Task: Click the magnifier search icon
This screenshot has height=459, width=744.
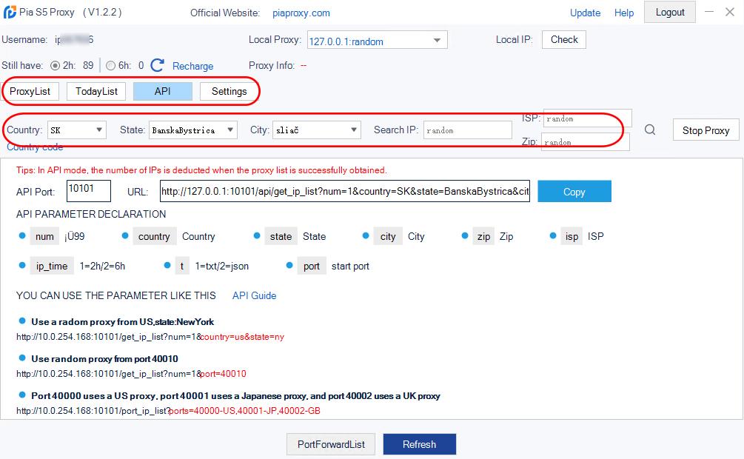Action: click(650, 130)
